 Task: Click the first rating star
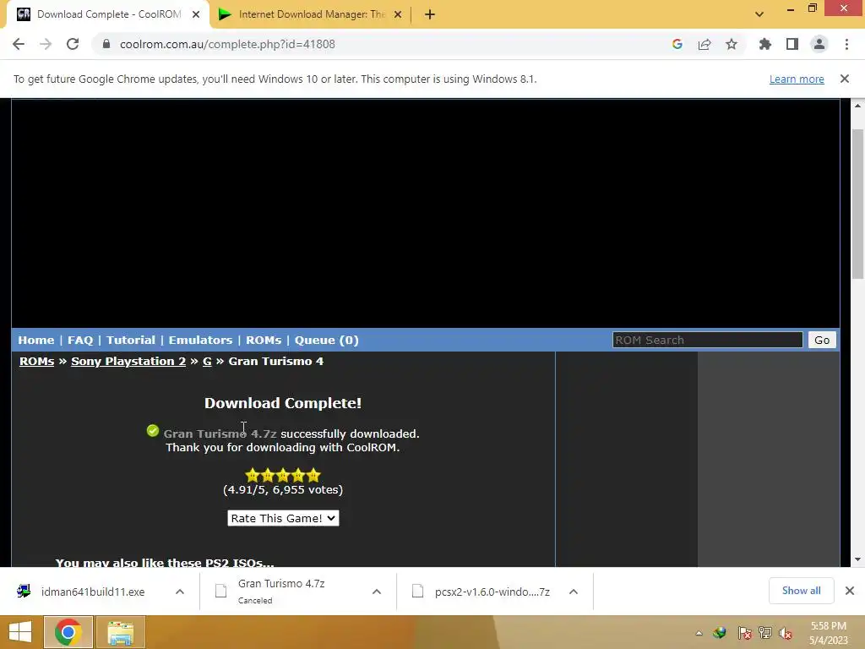click(x=252, y=475)
